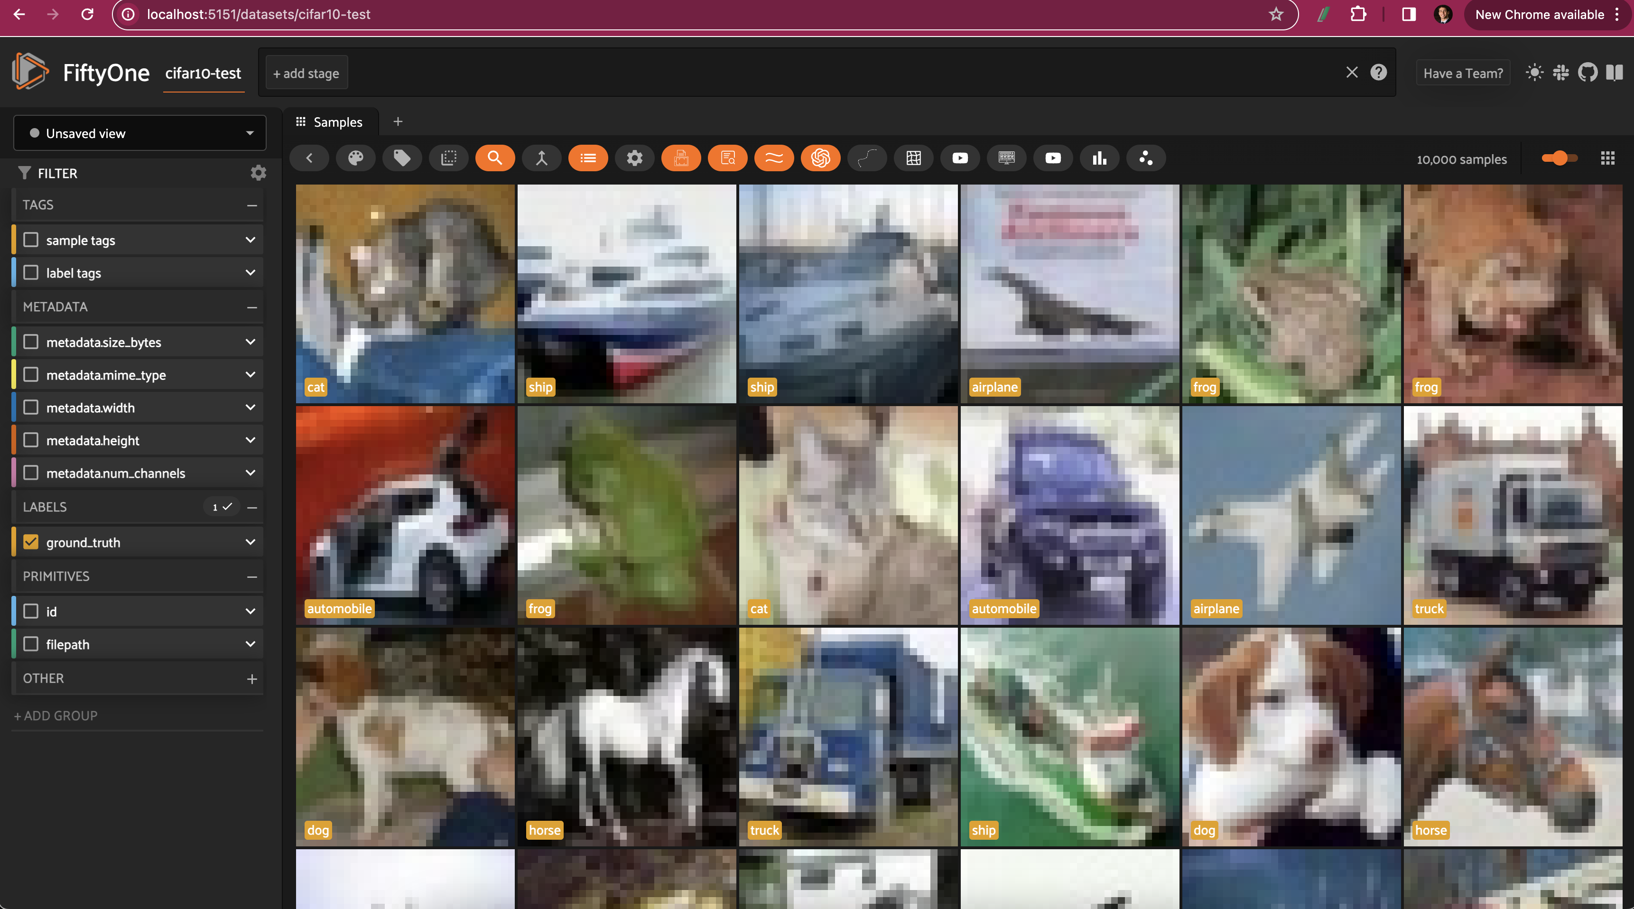
Task: Open the color scheme palette icon
Action: tap(356, 158)
